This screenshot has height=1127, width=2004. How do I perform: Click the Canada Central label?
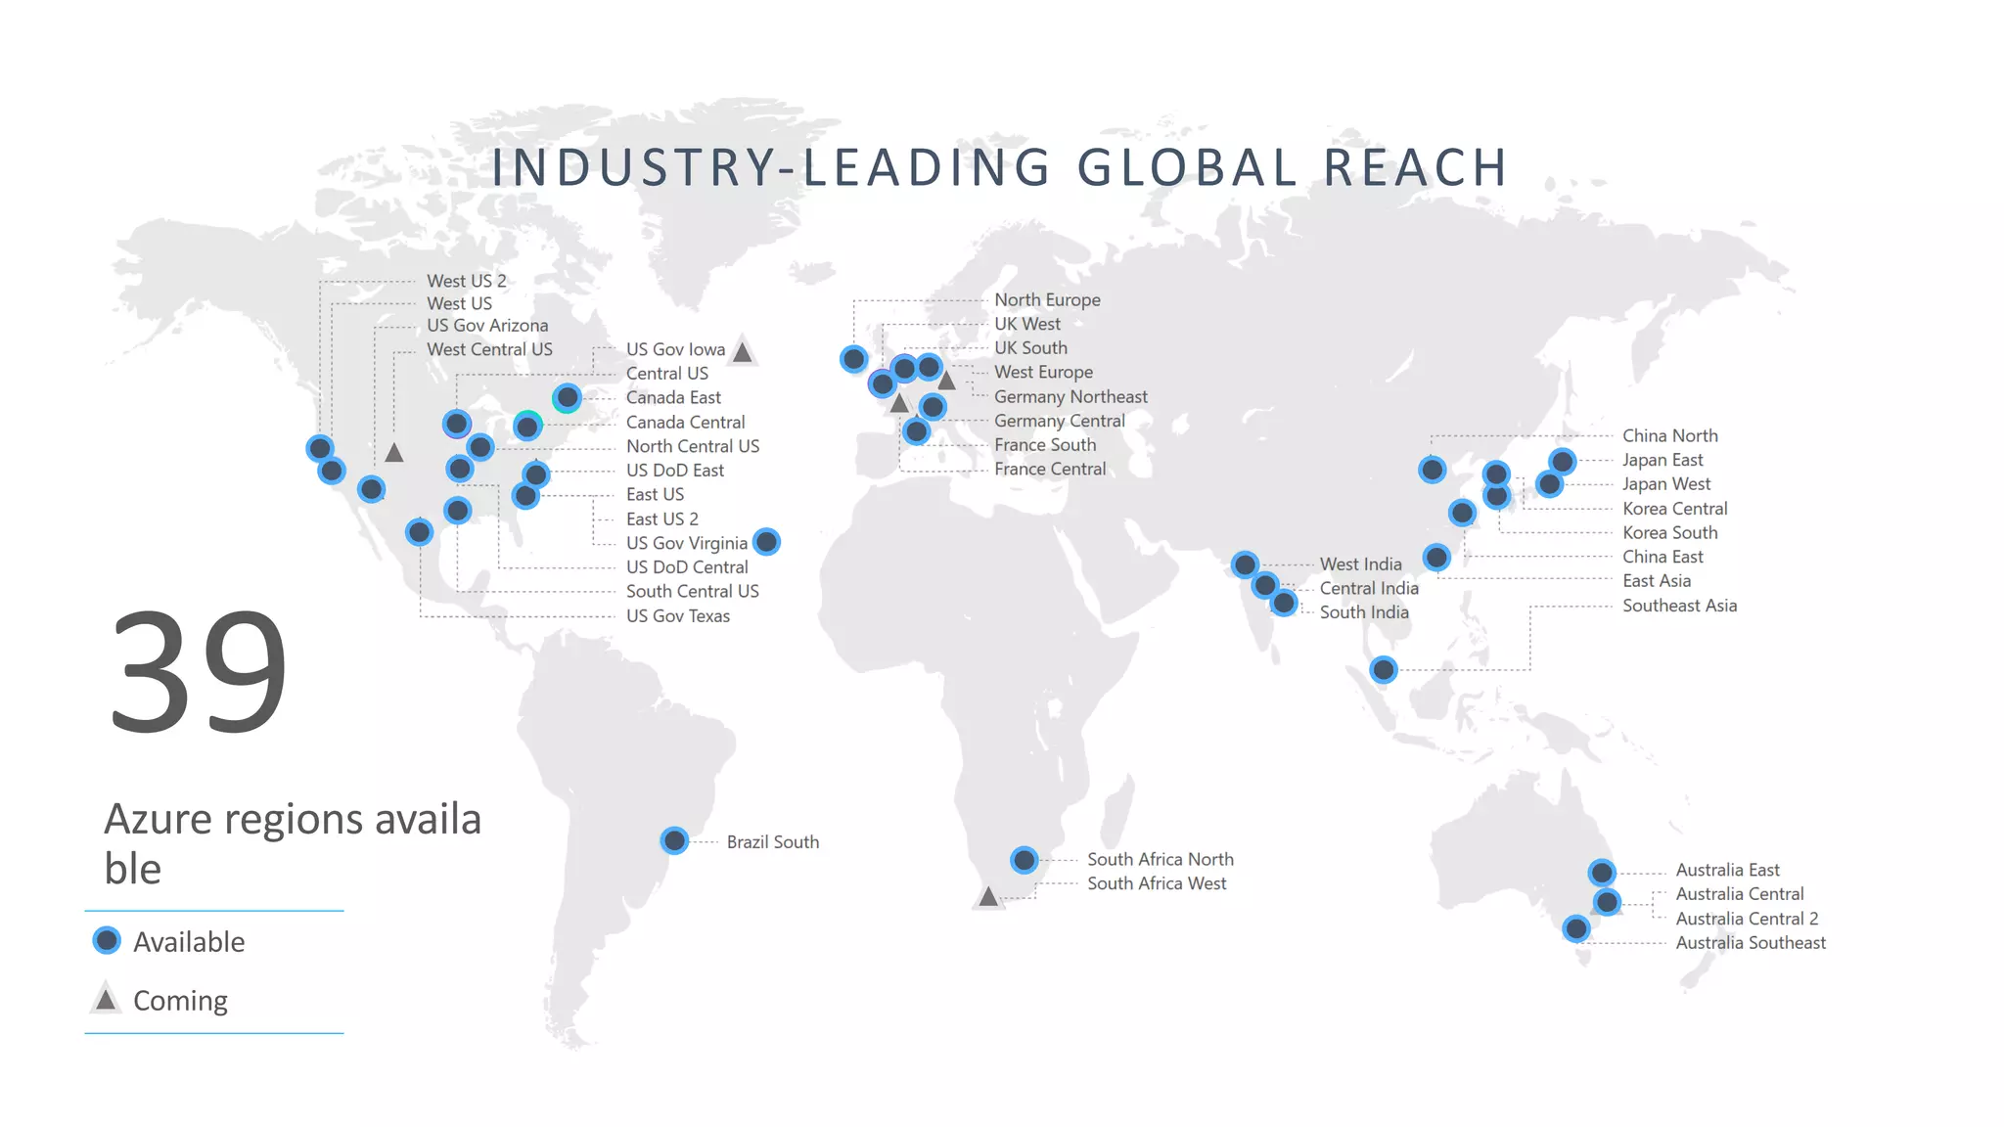[686, 423]
